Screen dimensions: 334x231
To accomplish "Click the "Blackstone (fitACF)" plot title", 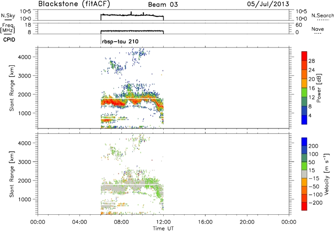I will coord(74,4).
